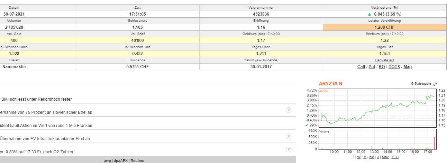Switch chart to the M monthly range
Viewport: 447px width, 163px height.
point(365,157)
